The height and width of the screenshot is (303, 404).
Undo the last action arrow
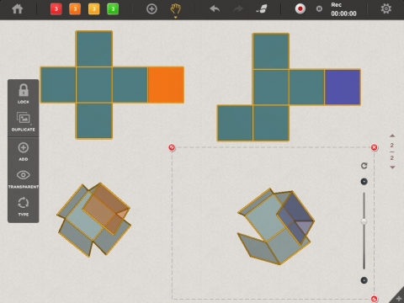[x=215, y=8]
